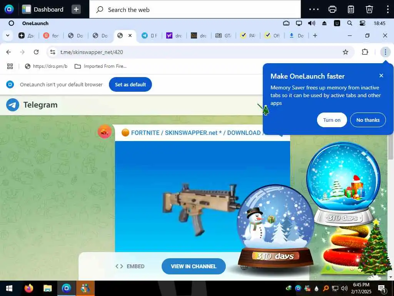The image size is (394, 296).
Task: Click Set as default button
Action: pos(130,84)
